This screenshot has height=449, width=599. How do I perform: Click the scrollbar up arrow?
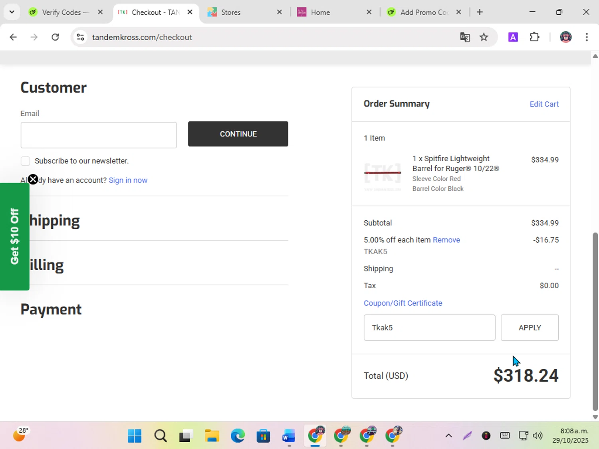595,56
